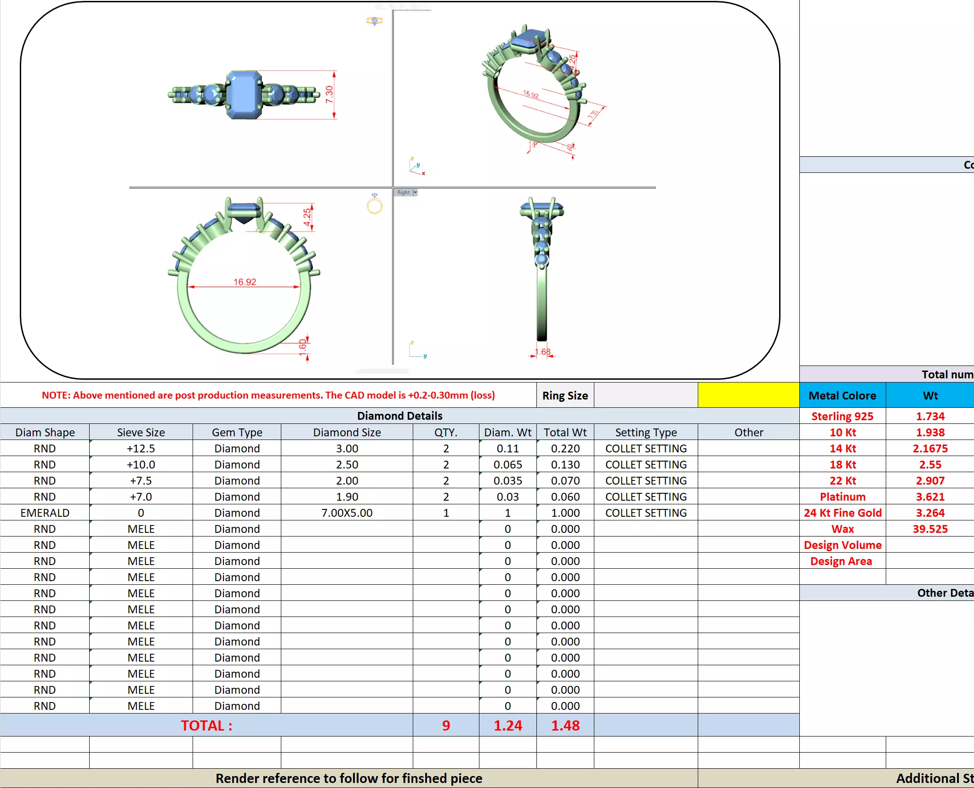Click the front-view ring icon in the bottom-left viewport
The height and width of the screenshot is (788, 974).
point(374,204)
